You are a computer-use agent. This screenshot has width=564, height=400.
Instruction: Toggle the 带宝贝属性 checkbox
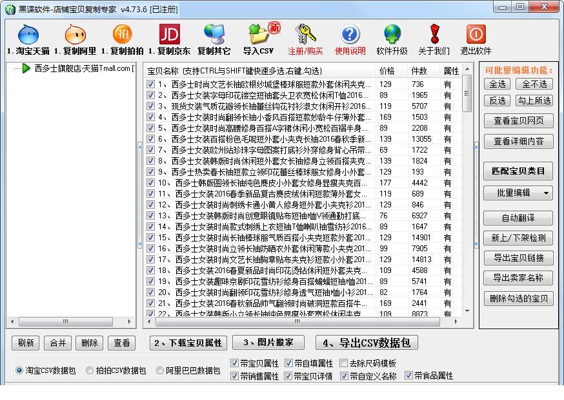pyautogui.click(x=234, y=363)
